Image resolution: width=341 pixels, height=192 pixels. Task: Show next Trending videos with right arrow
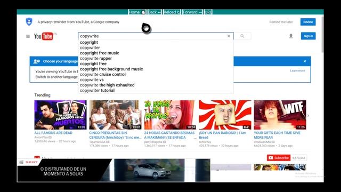tap(308, 116)
